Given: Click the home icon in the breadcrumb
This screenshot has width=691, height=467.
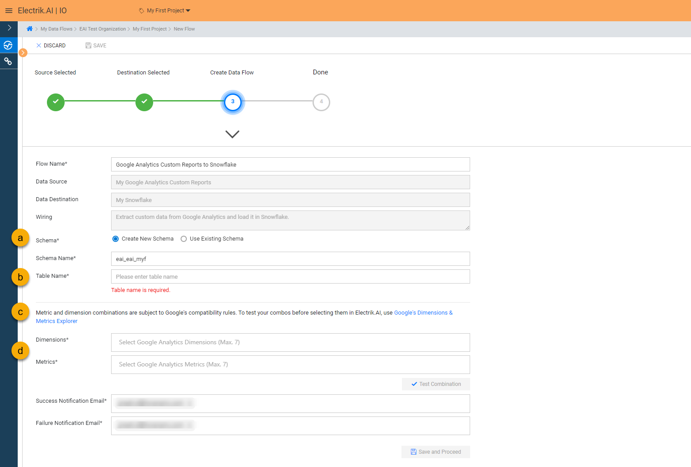Looking at the screenshot, I should coord(29,28).
